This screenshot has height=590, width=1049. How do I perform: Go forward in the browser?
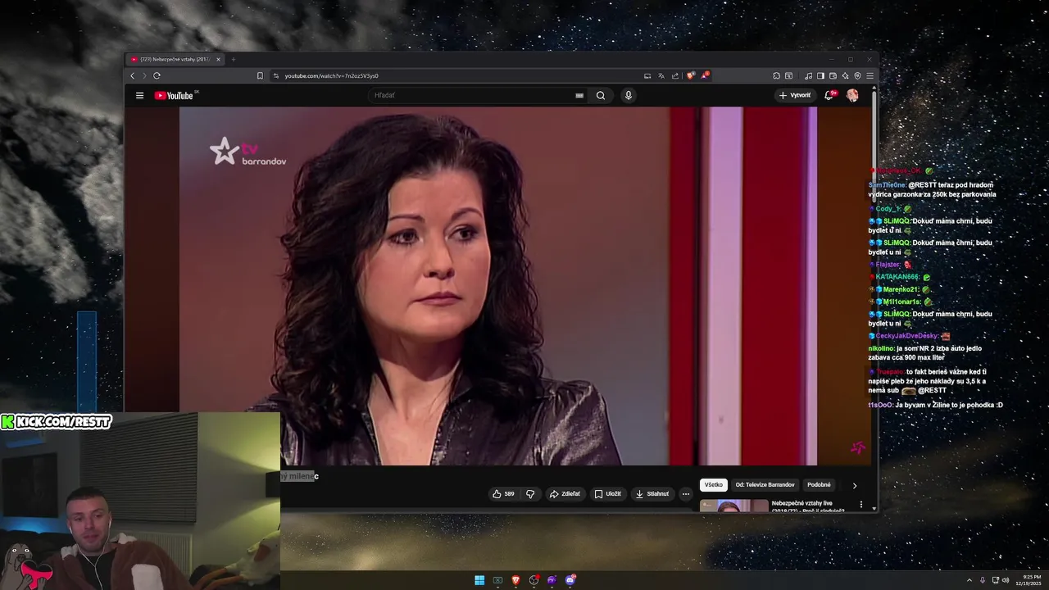144,75
